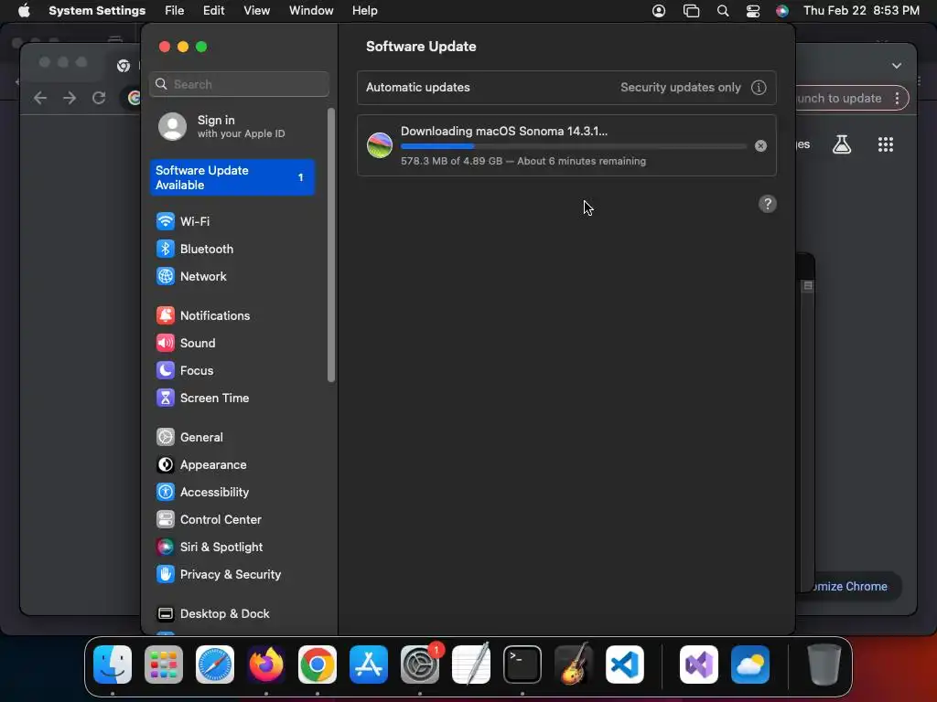This screenshot has width=937, height=702.
Task: Open Finder from the Dock
Action: (113, 665)
